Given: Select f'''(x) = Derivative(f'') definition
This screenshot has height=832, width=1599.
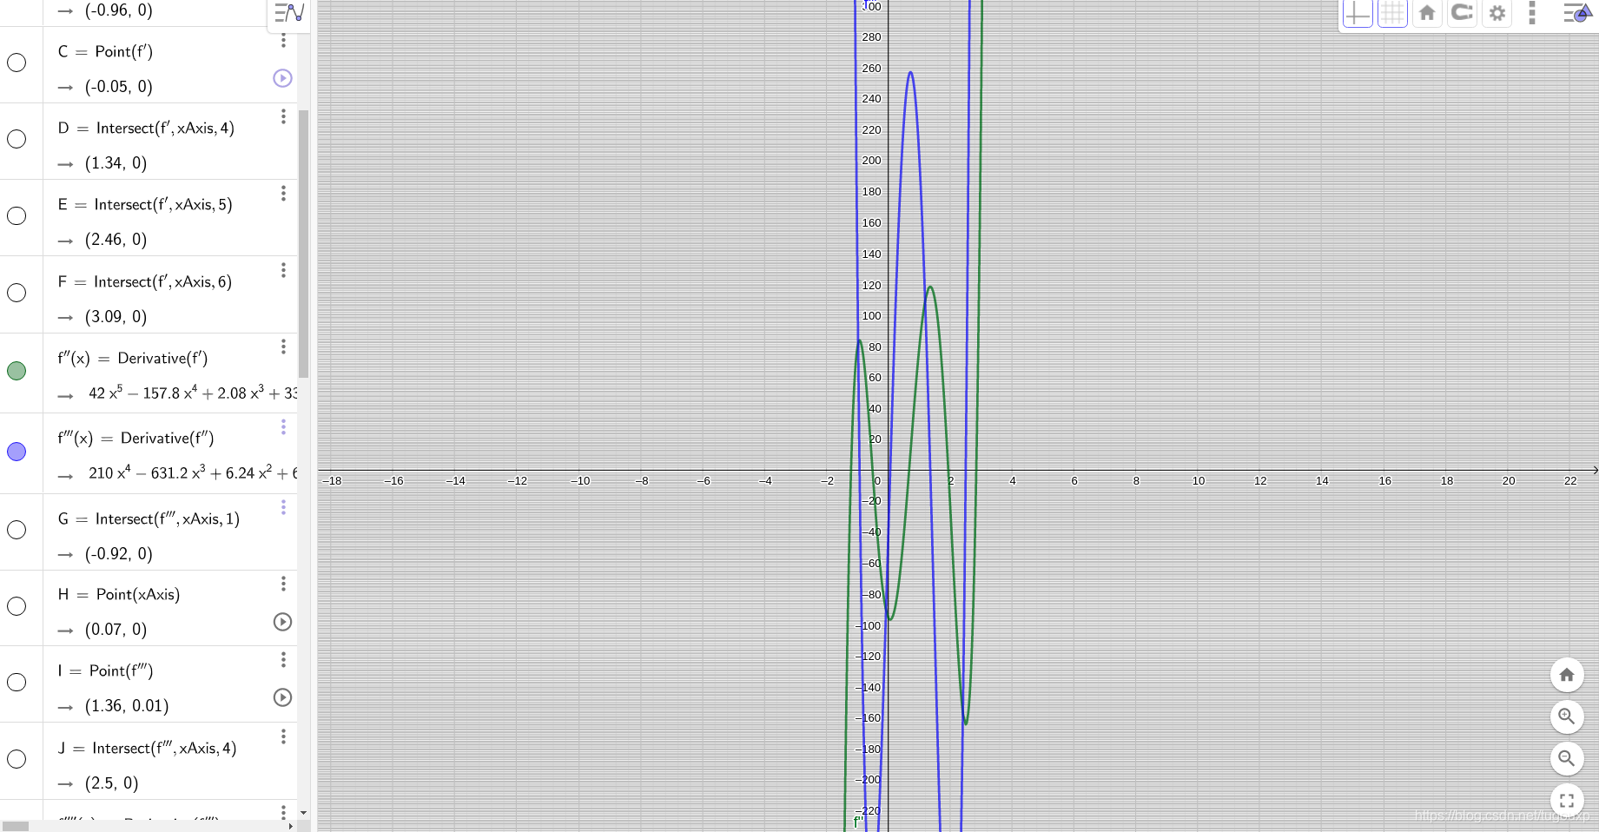Looking at the screenshot, I should (x=135, y=439).
